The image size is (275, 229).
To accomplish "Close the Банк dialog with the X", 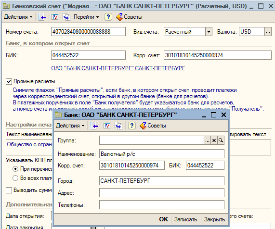I will pos(223,115).
